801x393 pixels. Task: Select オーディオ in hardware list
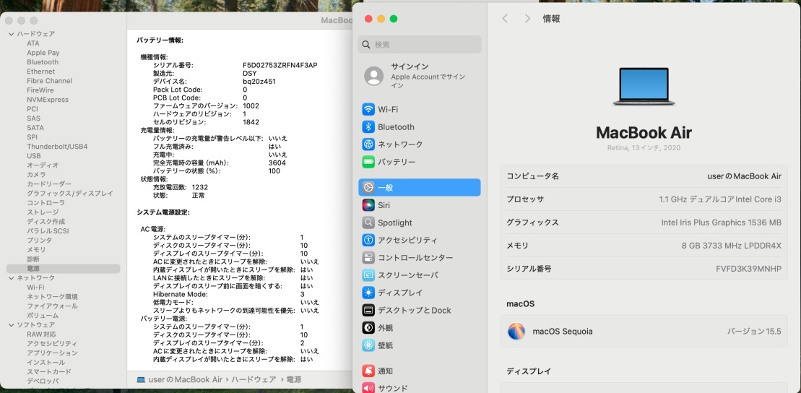point(43,165)
